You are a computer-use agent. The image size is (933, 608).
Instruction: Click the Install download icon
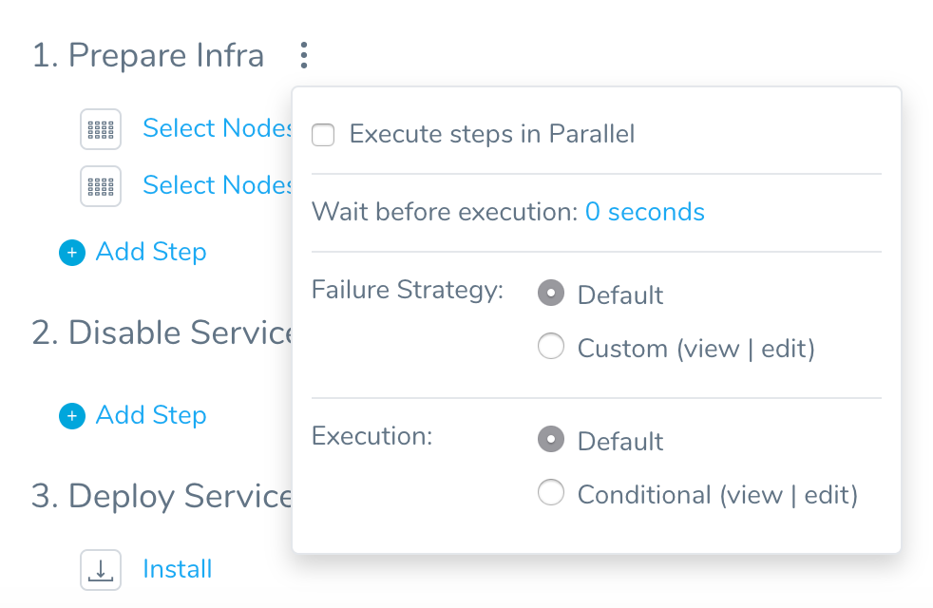click(101, 570)
